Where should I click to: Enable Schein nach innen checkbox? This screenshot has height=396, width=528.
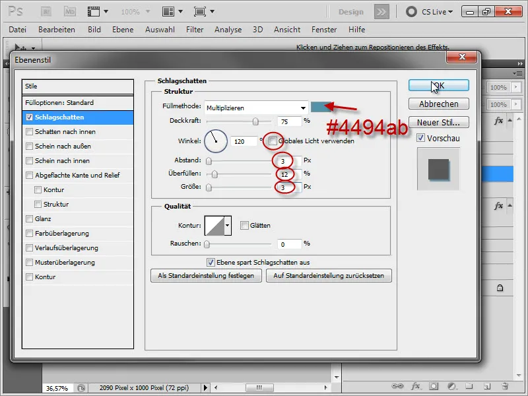coord(29,160)
